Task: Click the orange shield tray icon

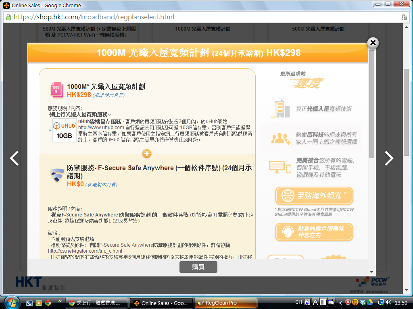Action: click(x=355, y=303)
